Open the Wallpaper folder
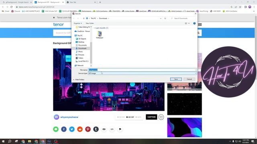The image size is (257, 144). 100,35
